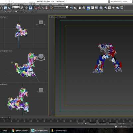
Task: Toggle the Keyboard Shortcut Override button
Action: click(31, 8)
